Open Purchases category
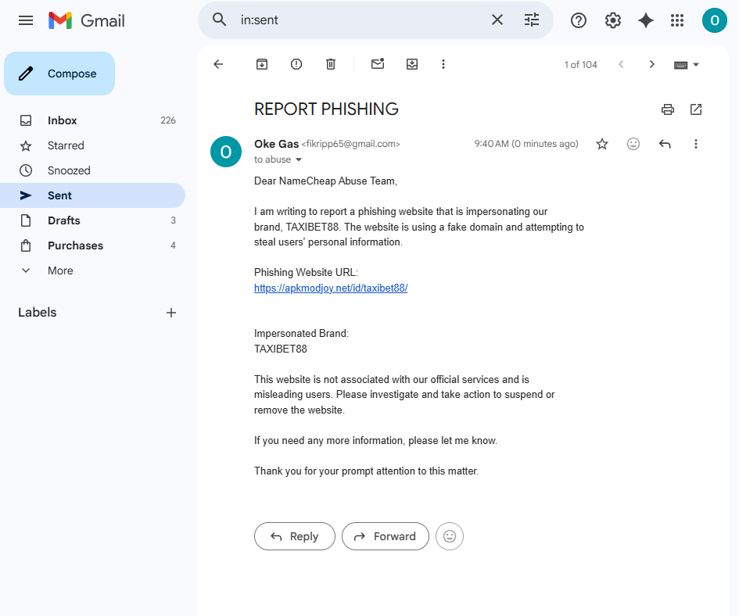The height and width of the screenshot is (616, 739). tap(92, 245)
